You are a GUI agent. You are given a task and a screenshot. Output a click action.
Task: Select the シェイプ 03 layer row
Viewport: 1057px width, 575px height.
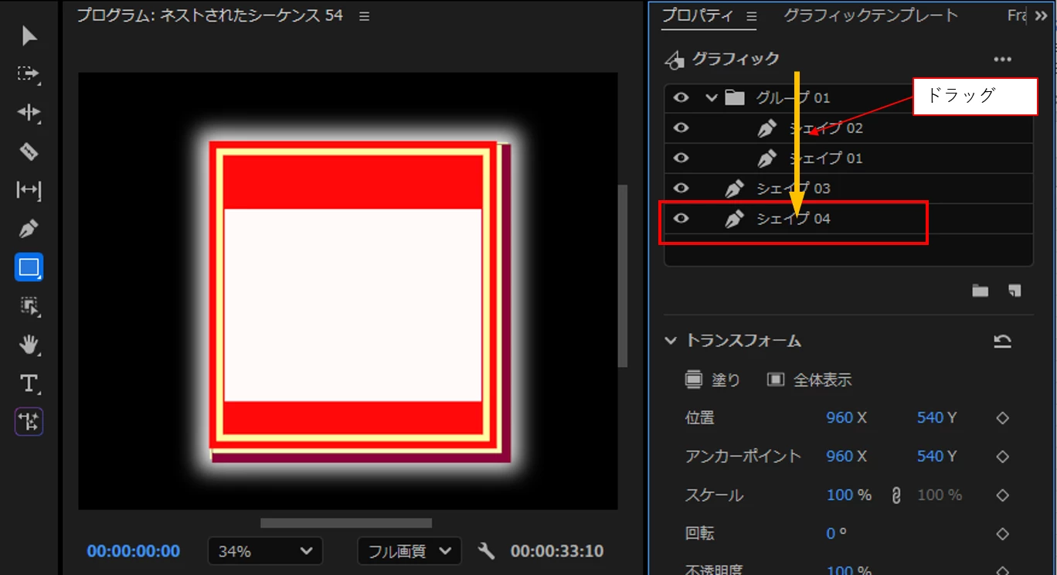[848, 189]
